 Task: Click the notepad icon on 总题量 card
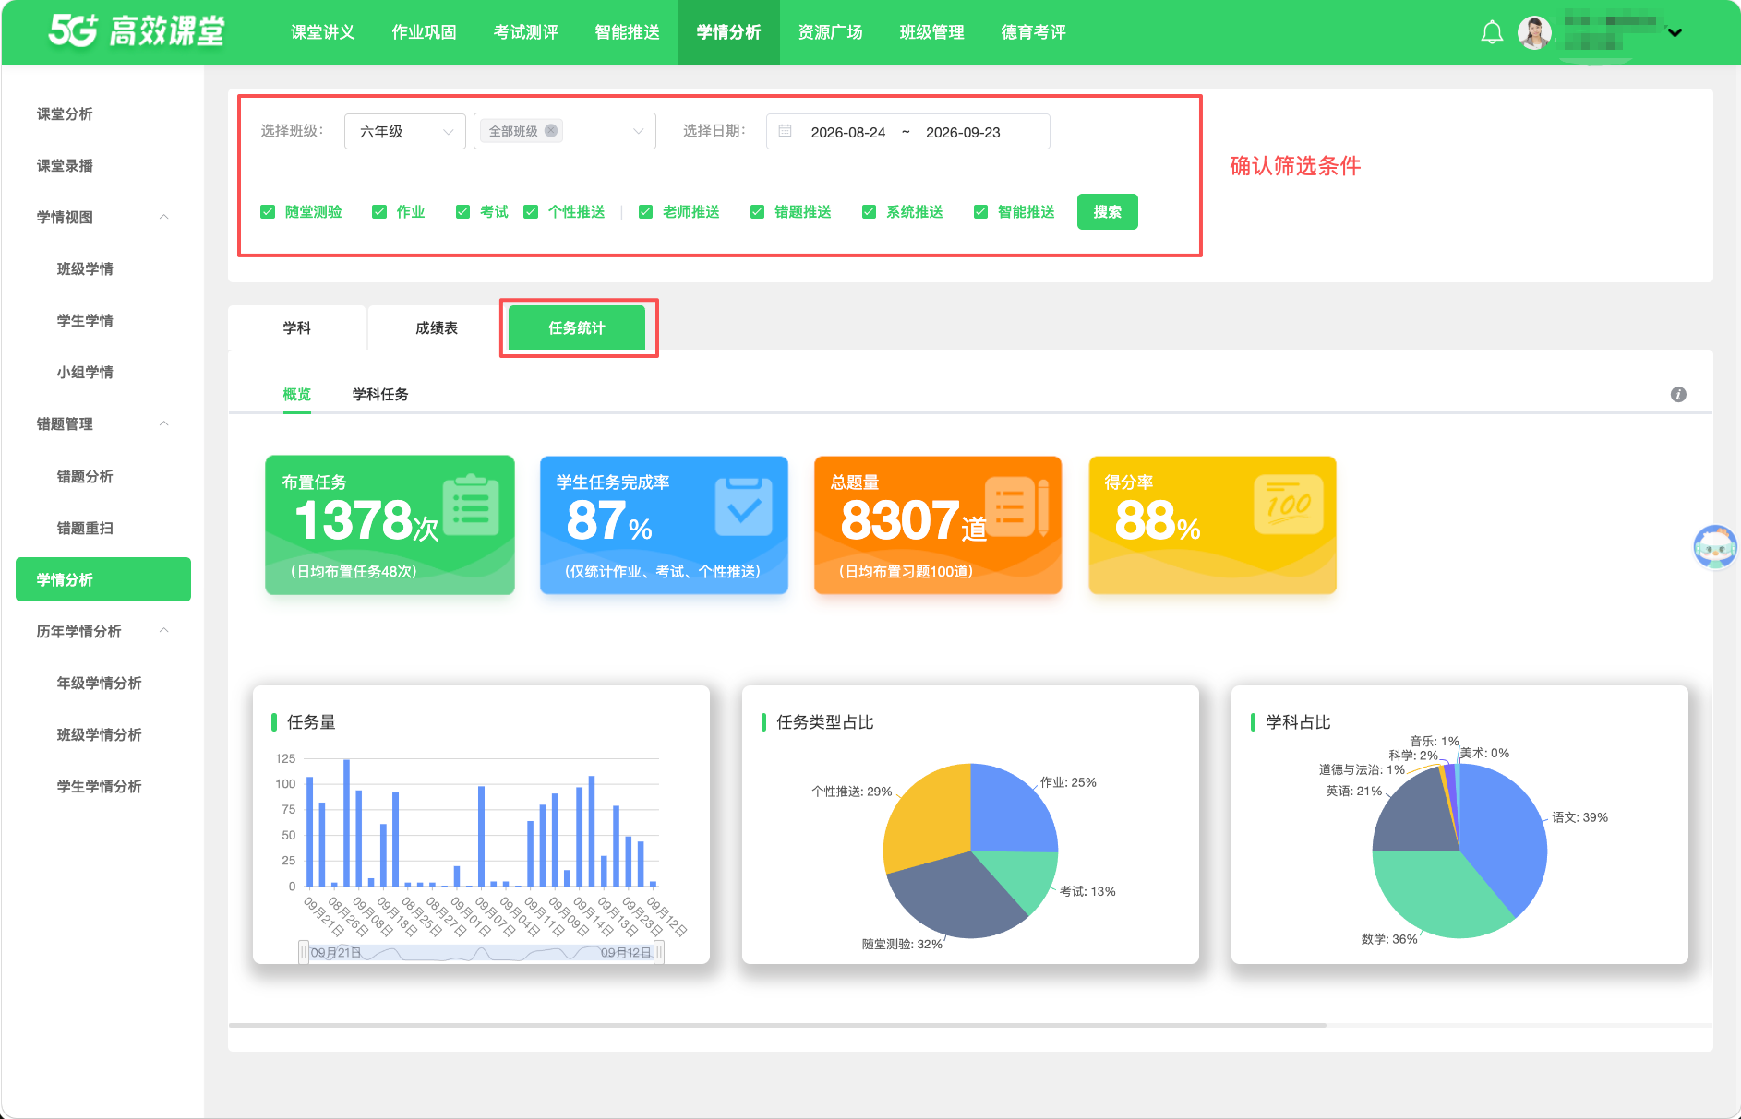[x=1017, y=506]
